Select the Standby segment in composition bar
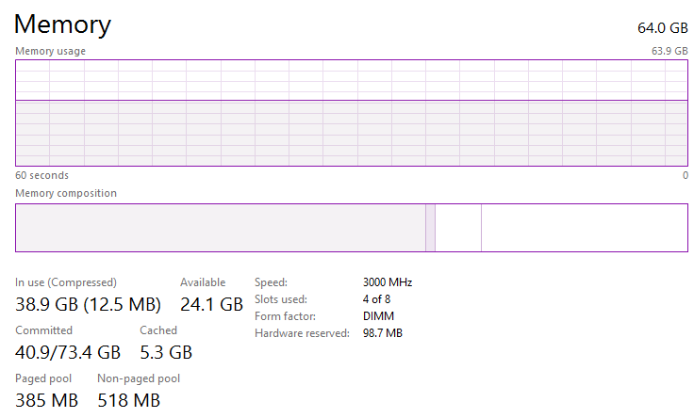The width and height of the screenshot is (694, 418). 457,228
